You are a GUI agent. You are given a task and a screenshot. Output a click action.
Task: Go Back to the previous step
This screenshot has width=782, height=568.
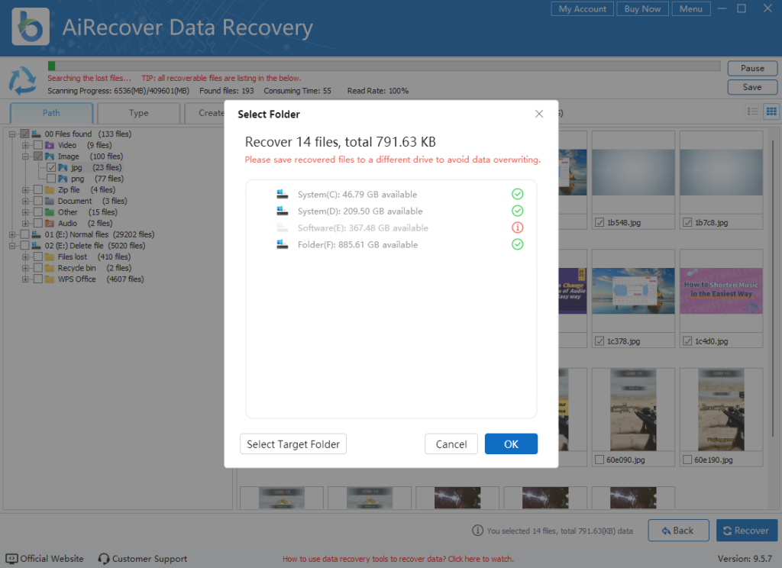678,531
